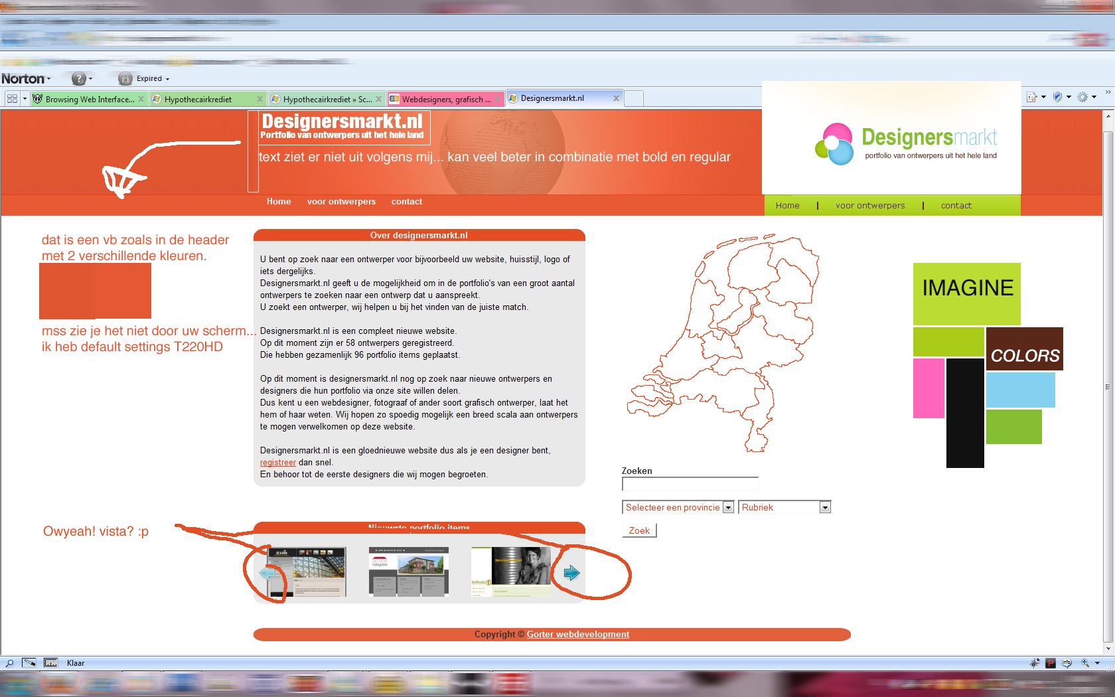Open the Quick Tabs grid icon
Image resolution: width=1115 pixels, height=697 pixels.
pyautogui.click(x=12, y=99)
